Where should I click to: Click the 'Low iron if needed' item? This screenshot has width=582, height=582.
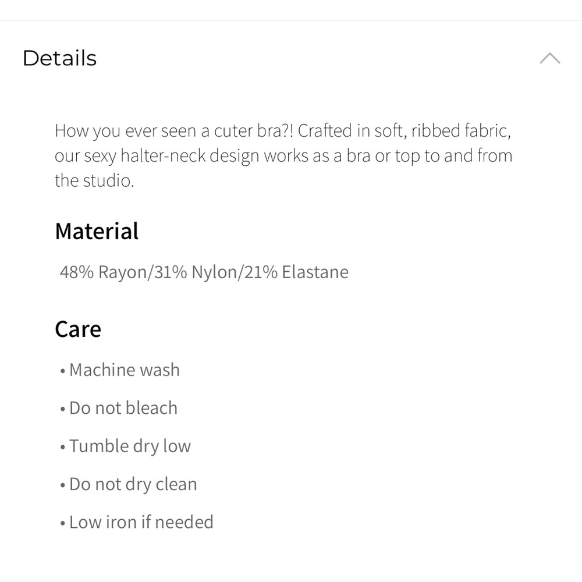click(141, 522)
